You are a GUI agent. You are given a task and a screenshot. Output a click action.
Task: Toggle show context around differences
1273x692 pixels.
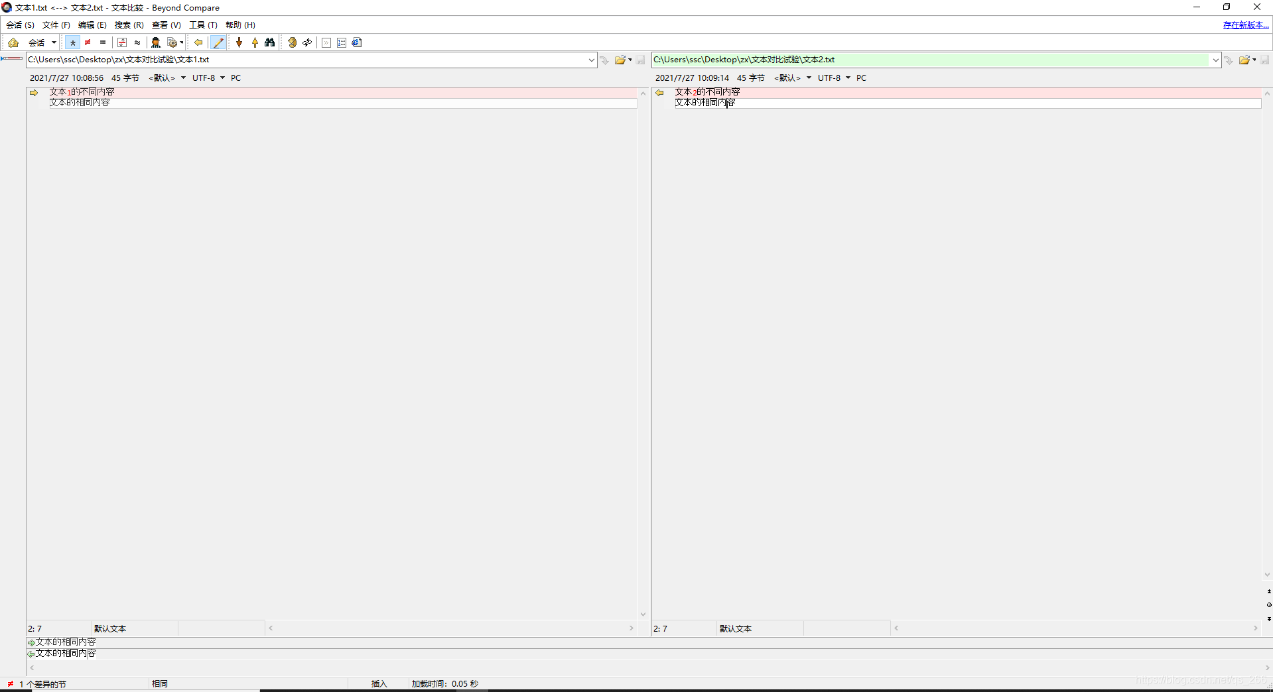click(x=122, y=42)
